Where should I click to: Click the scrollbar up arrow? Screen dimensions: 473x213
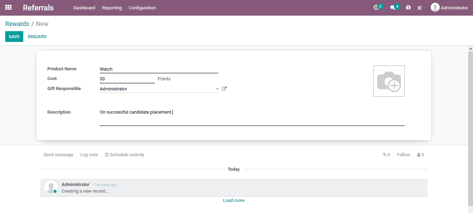470,49
